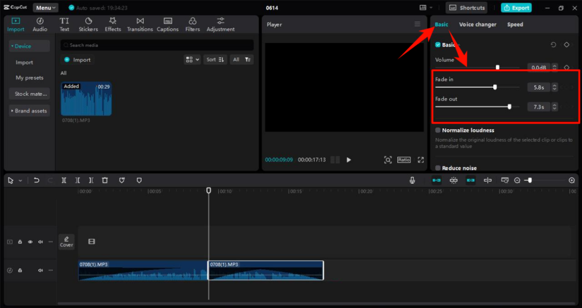Enable Reduce noise

tap(438, 168)
